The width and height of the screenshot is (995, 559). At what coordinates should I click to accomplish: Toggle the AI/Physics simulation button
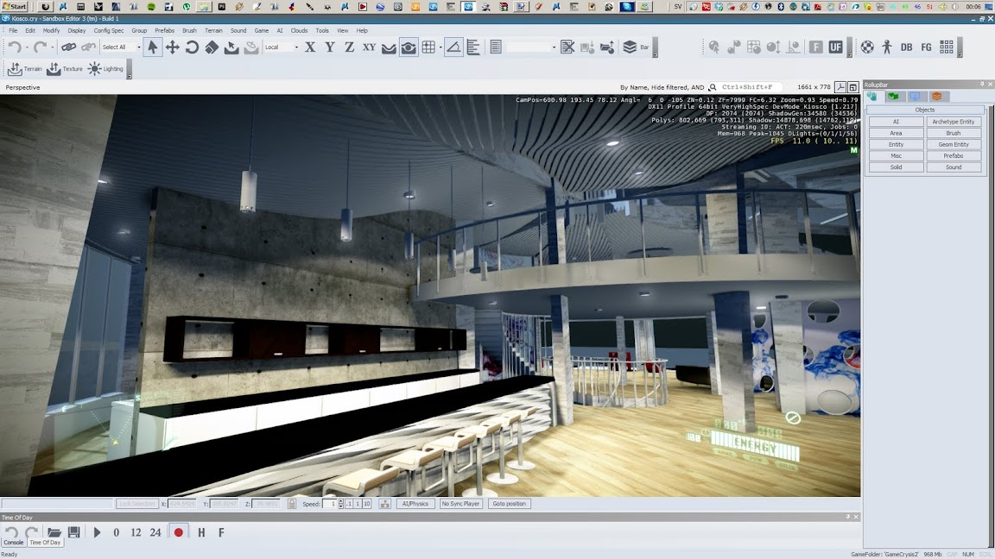click(x=415, y=504)
